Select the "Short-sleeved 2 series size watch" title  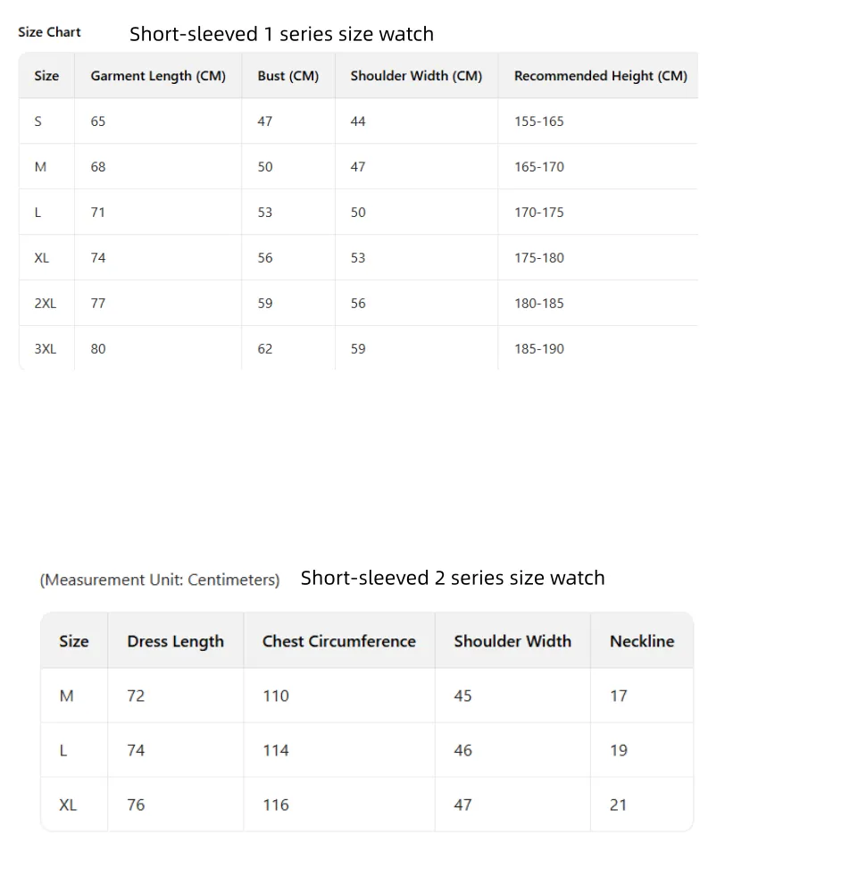[453, 579]
